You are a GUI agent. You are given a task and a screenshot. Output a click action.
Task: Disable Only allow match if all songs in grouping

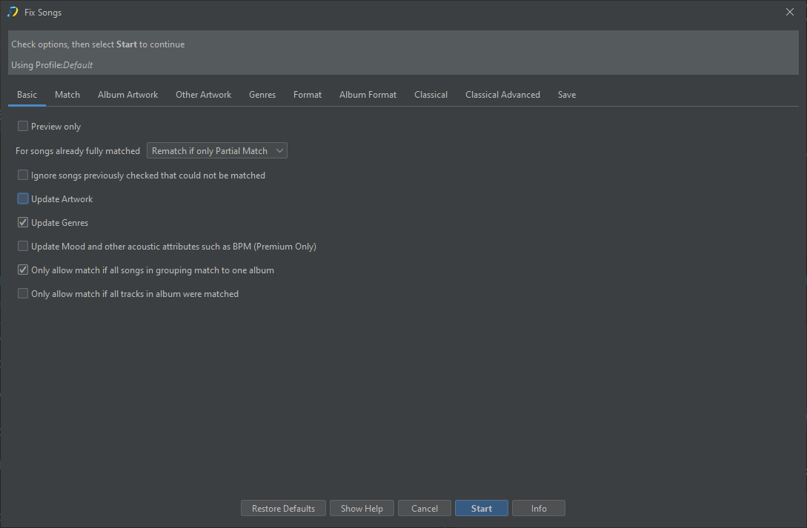23,270
